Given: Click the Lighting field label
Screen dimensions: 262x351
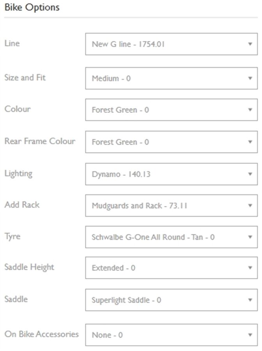Looking at the screenshot, I should (x=18, y=173).
